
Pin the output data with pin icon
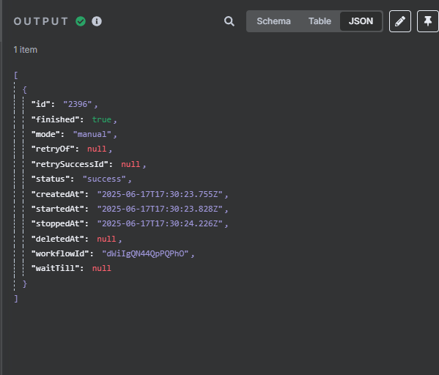coord(427,21)
